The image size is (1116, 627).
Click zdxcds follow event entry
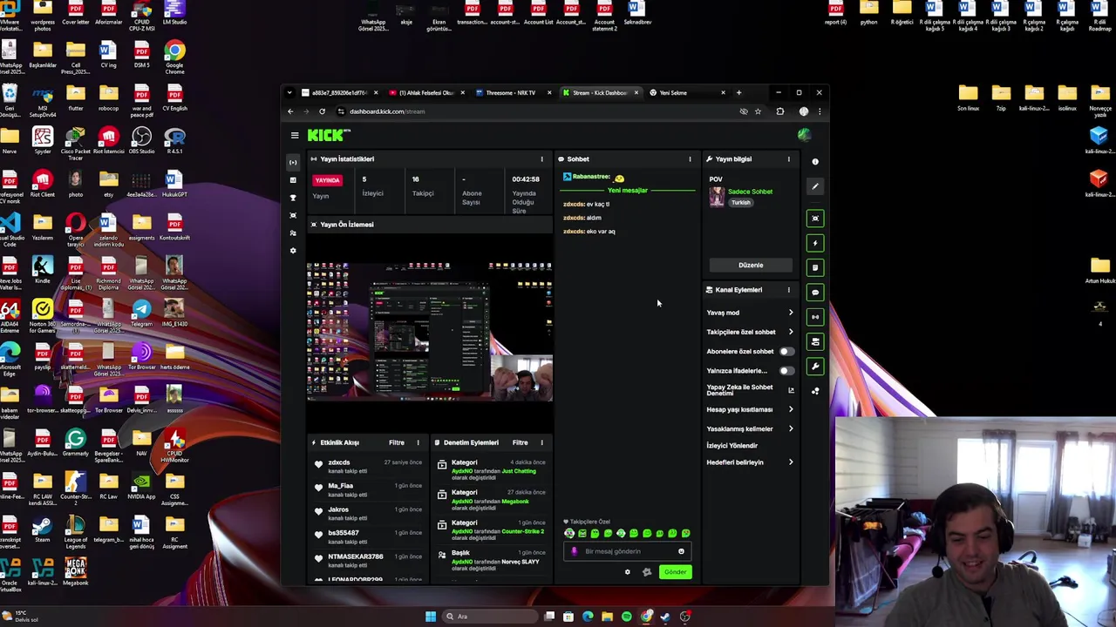[x=369, y=467]
